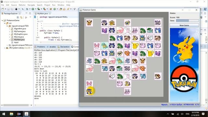Open the File menu
This screenshot has height=117, width=208.
[3, 5]
